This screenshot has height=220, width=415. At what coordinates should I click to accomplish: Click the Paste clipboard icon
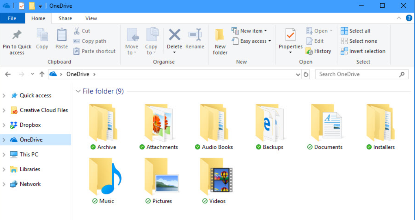coord(61,35)
